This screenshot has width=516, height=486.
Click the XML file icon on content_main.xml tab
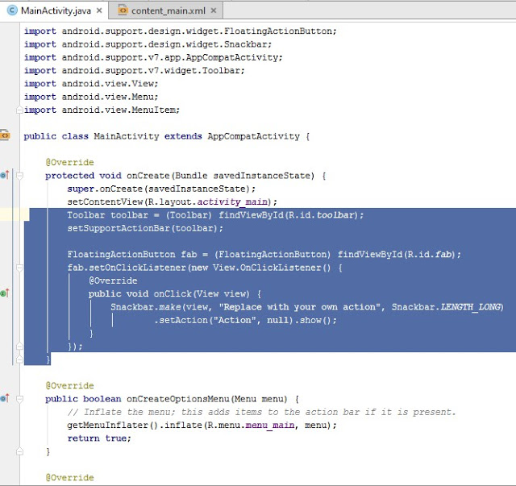point(123,10)
